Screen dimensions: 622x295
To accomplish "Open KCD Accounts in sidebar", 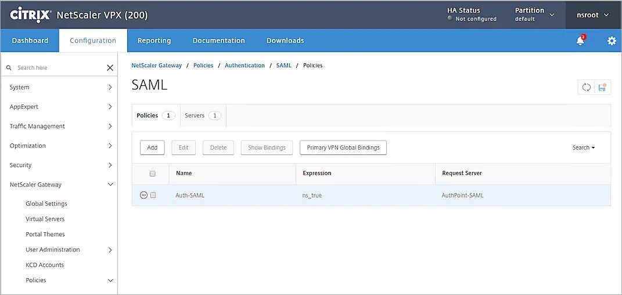I will tap(45, 265).
